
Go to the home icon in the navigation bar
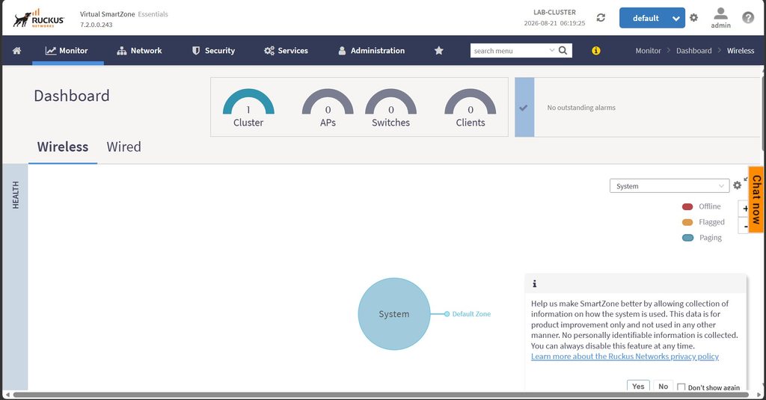pos(16,50)
